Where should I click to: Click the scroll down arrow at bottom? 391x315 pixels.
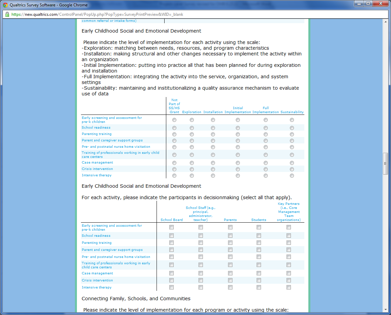tap(386, 310)
